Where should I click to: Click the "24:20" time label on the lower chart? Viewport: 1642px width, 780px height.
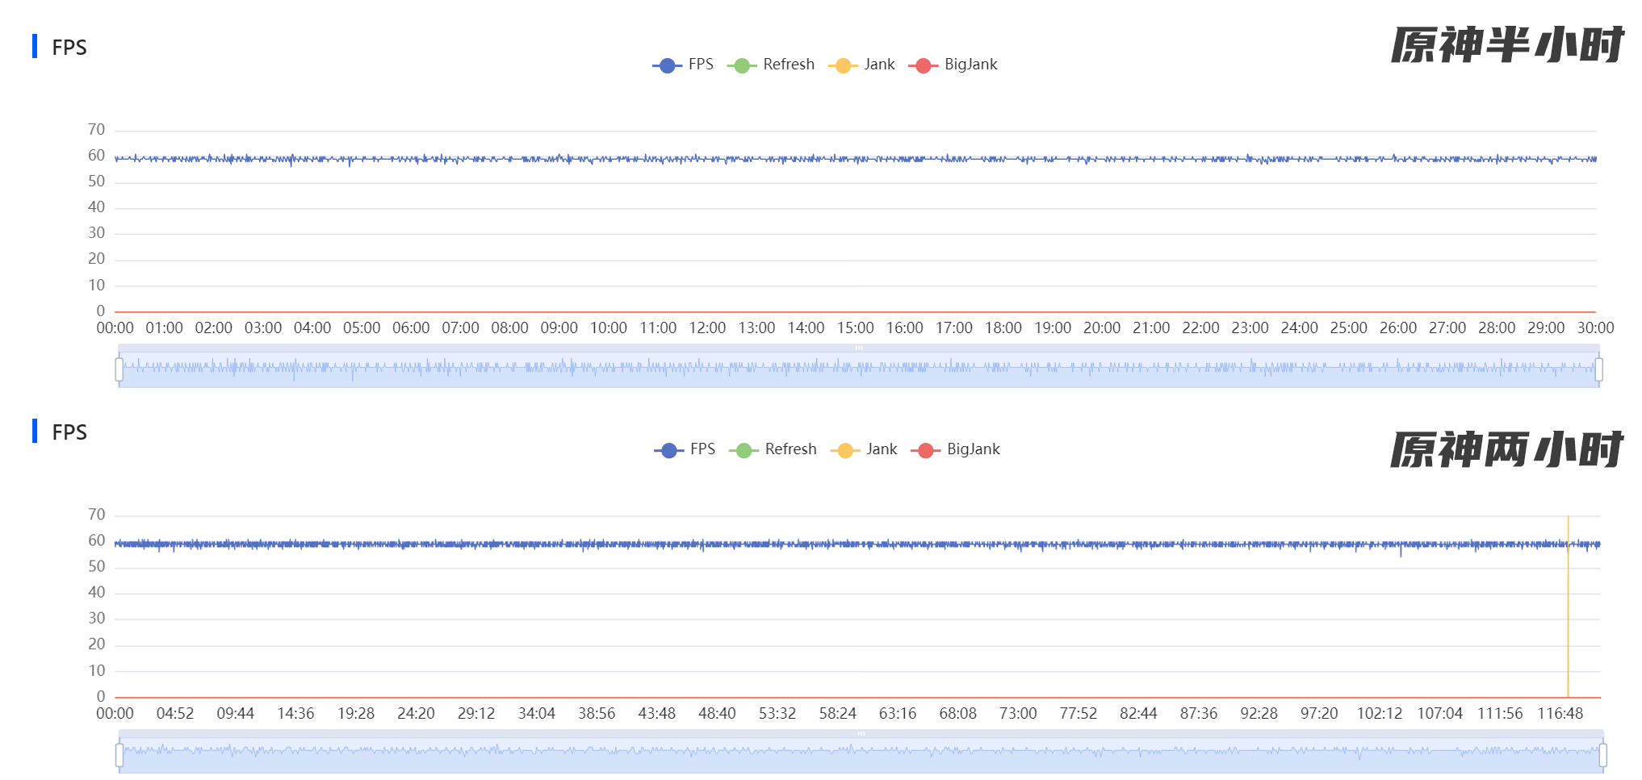[x=416, y=714]
